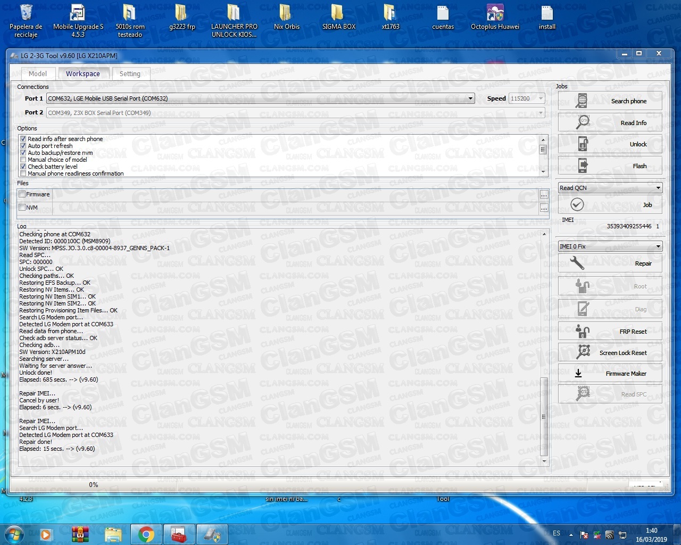Click the Firmware Maker button
The height and width of the screenshot is (545, 681).
click(610, 373)
